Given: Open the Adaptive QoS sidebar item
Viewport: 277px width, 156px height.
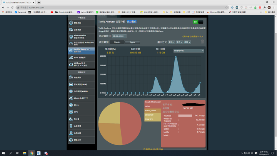Looking at the screenshot, I should click(81, 44).
